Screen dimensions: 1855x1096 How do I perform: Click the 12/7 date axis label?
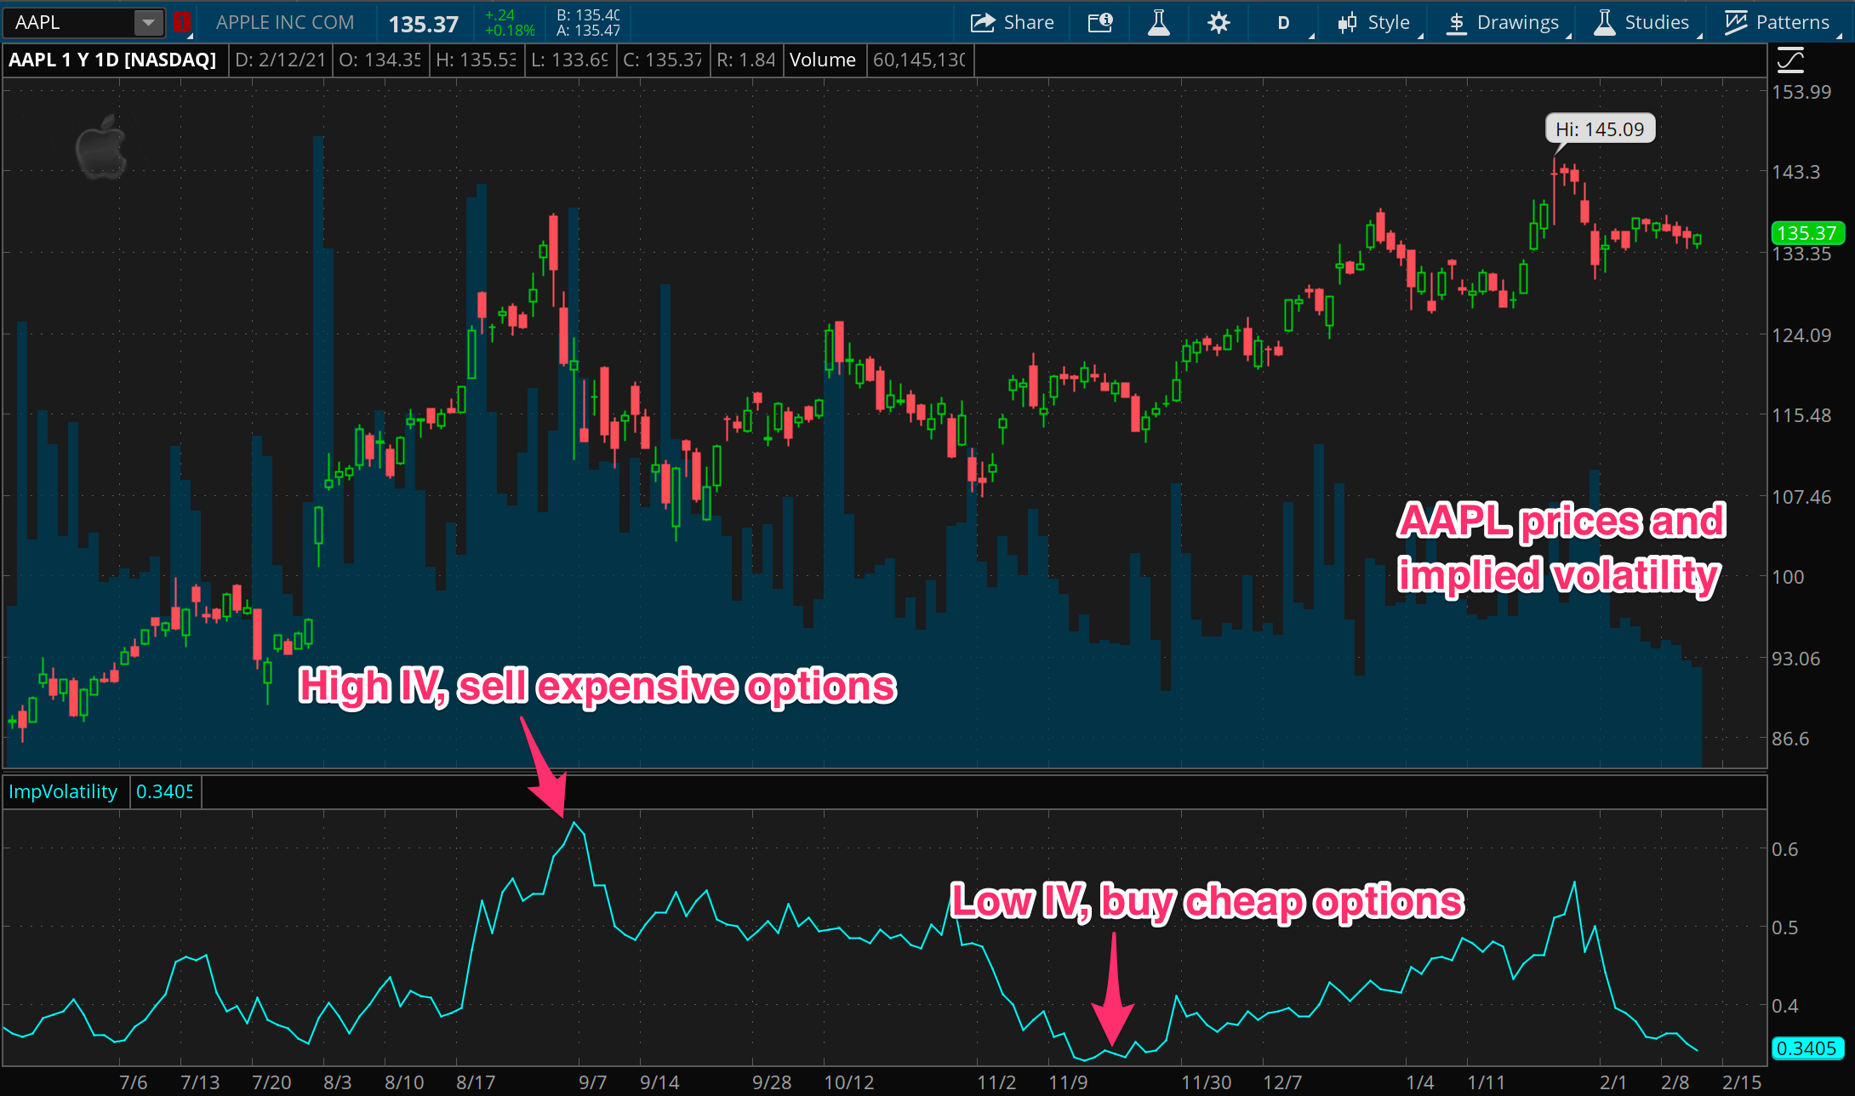pos(1281,1082)
